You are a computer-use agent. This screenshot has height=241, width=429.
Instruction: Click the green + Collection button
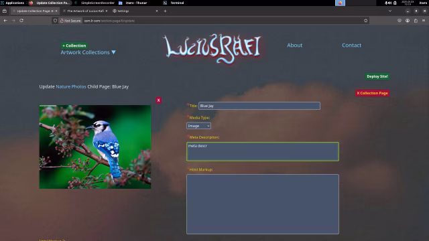[x=74, y=46]
